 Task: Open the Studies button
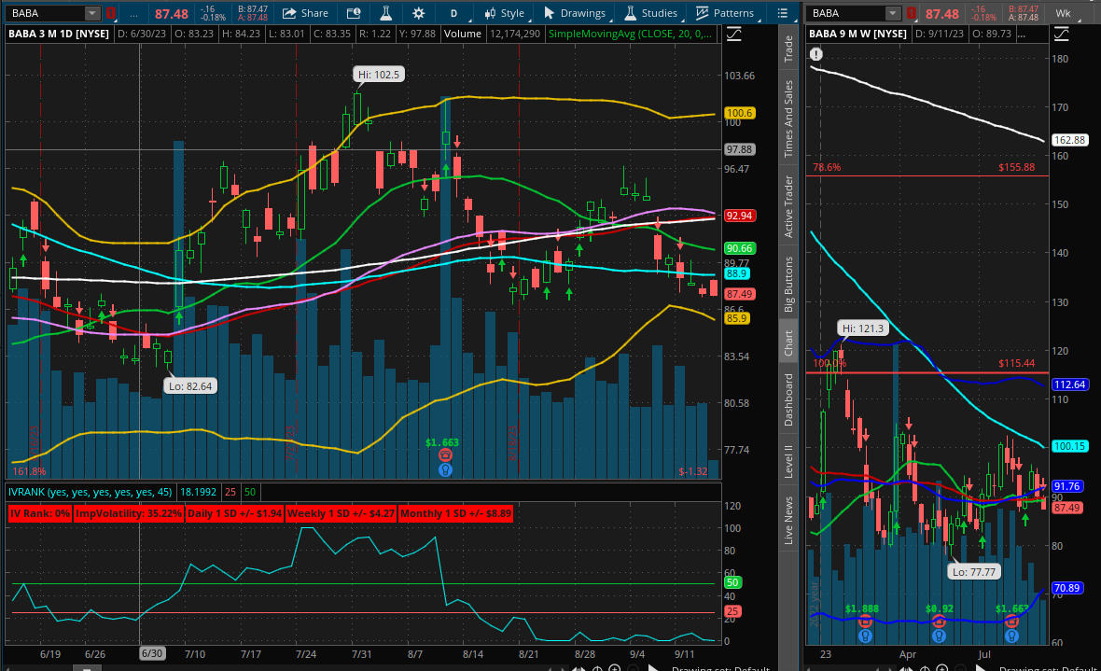tap(650, 13)
